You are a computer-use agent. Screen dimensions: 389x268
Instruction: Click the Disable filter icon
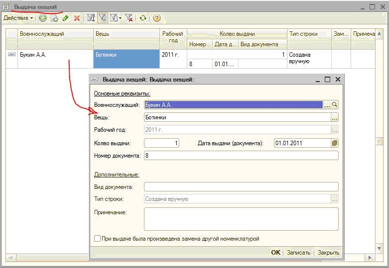(x=129, y=18)
